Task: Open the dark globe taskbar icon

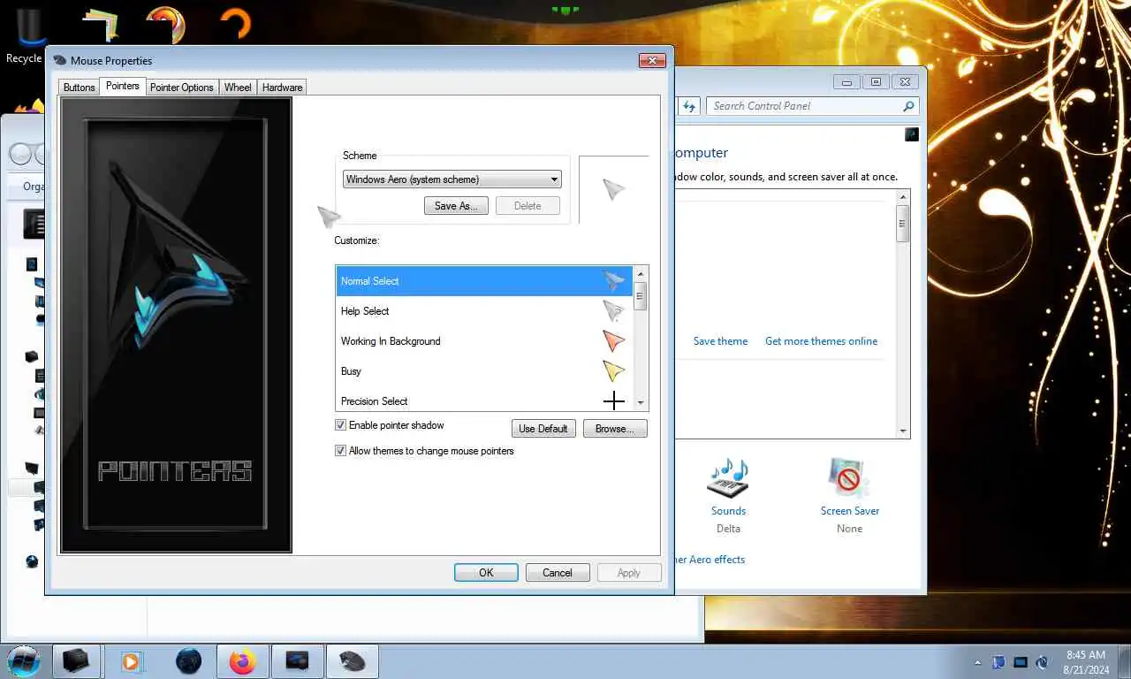Action: [188, 661]
